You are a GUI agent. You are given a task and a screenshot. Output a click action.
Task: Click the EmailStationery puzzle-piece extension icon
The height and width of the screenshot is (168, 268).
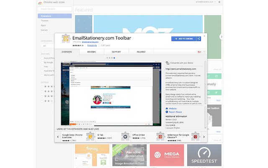pos(66,39)
